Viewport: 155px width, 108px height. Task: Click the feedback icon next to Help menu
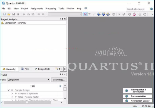coord(86,8)
